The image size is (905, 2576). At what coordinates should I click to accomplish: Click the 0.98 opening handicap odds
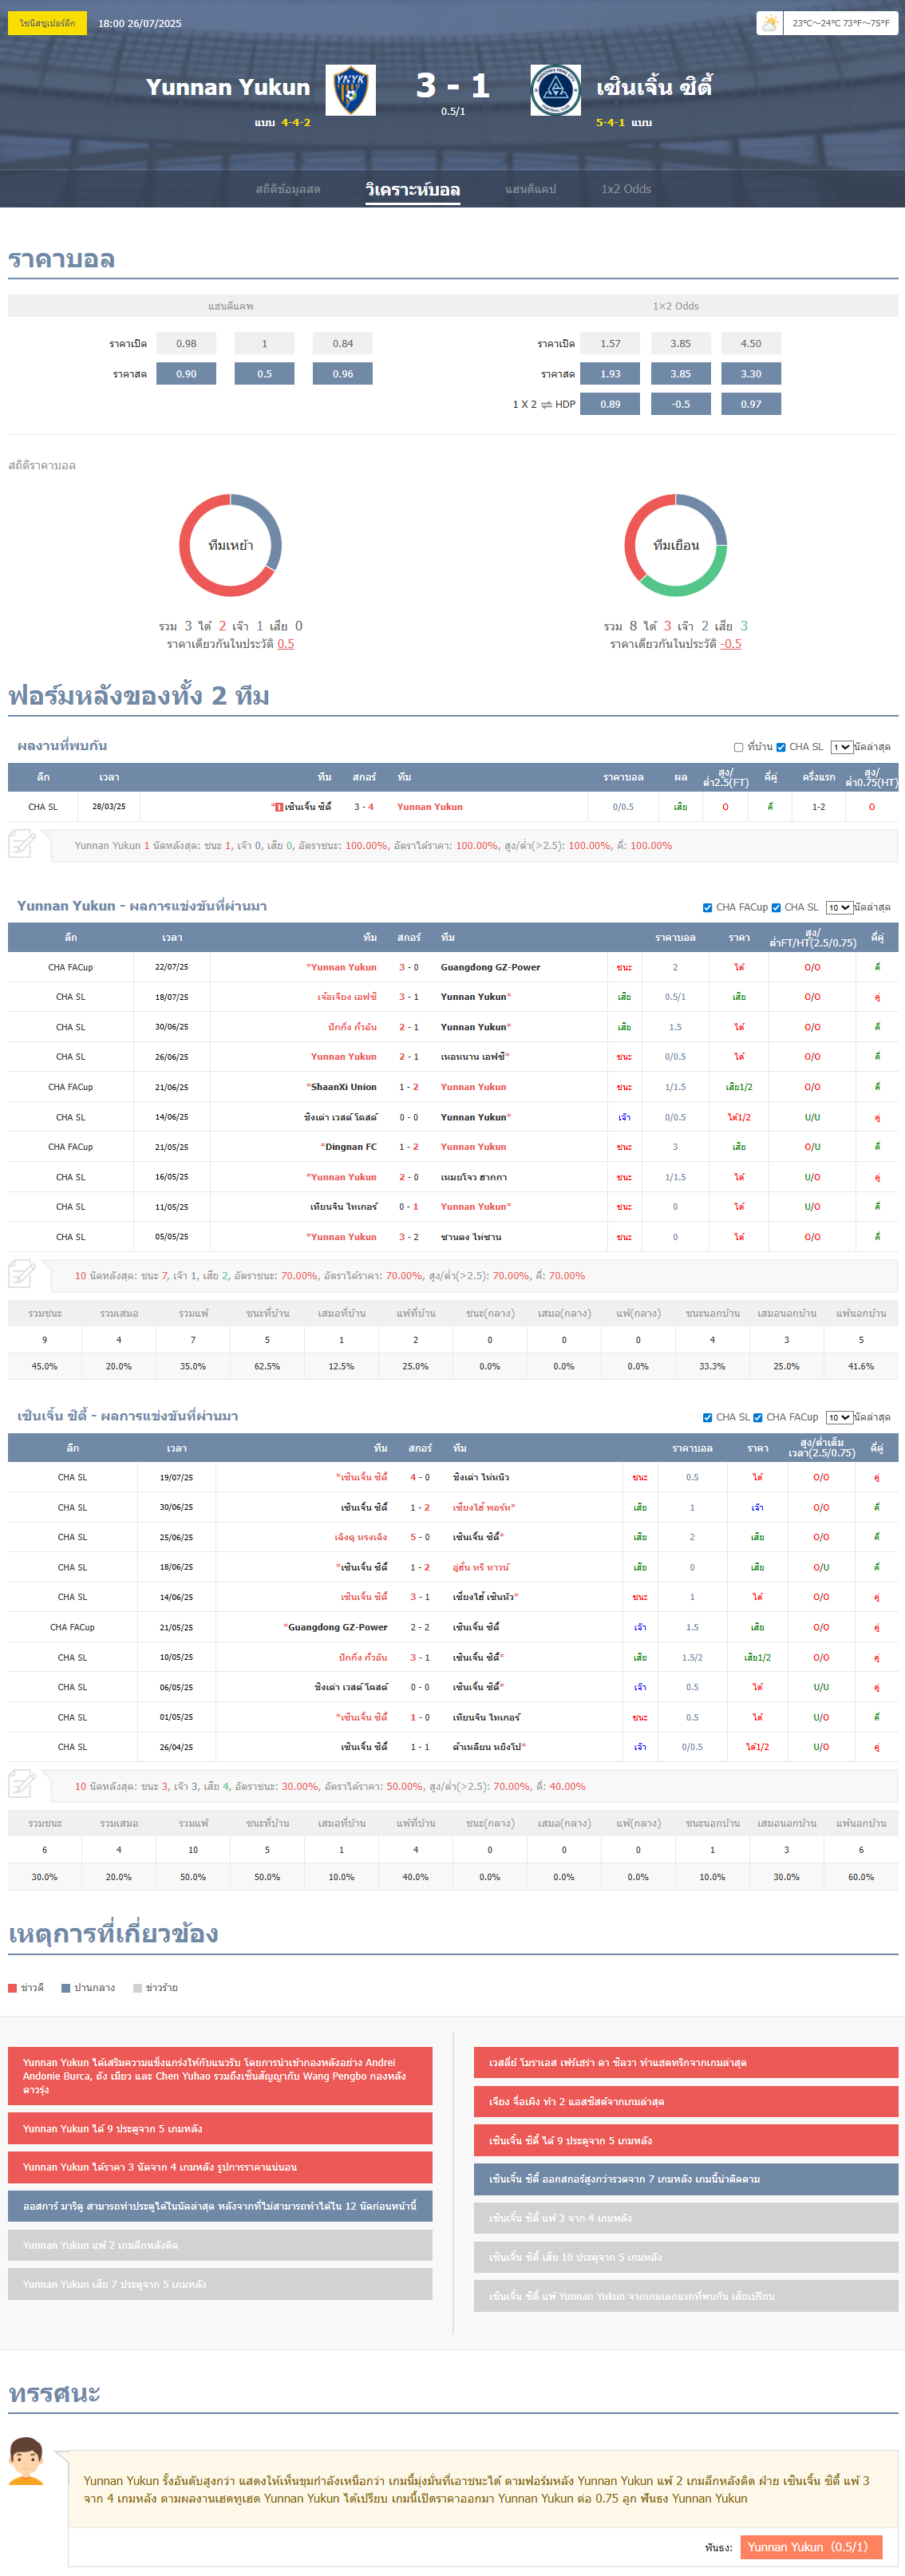[186, 343]
